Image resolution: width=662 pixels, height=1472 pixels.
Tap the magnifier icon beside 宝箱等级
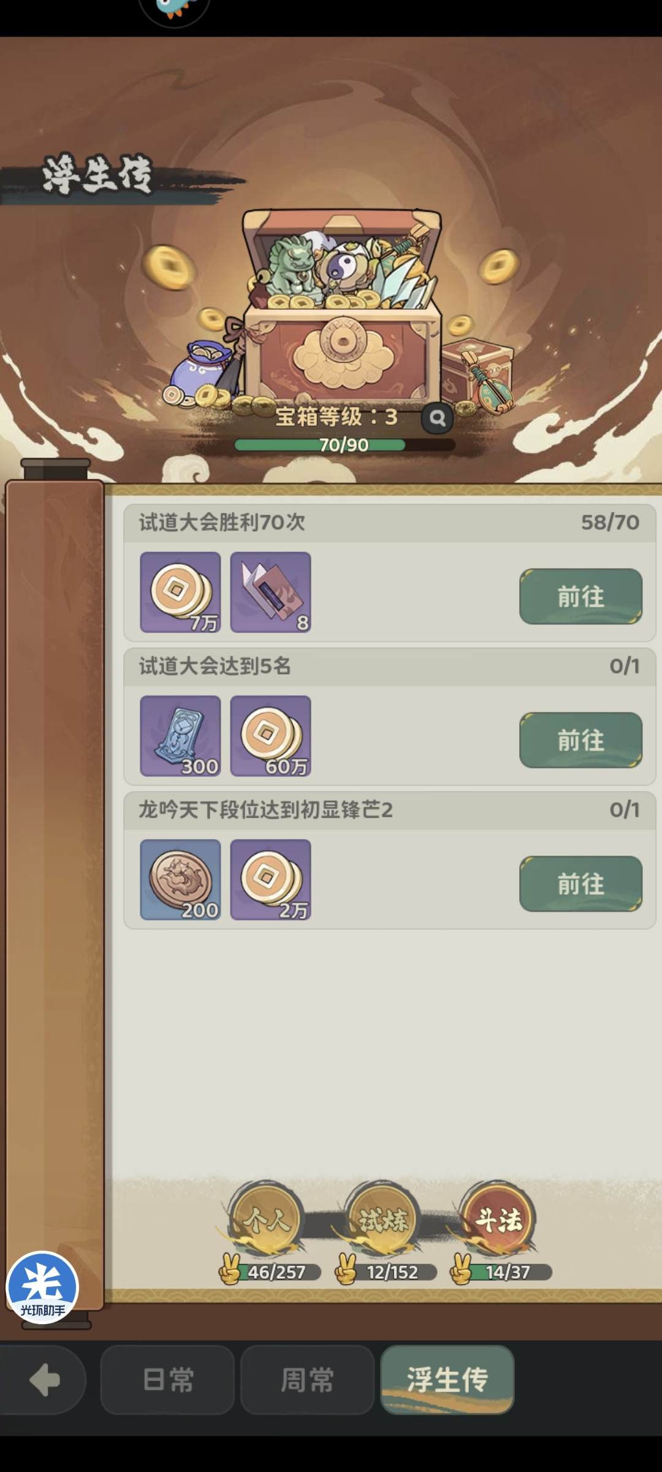tap(437, 418)
